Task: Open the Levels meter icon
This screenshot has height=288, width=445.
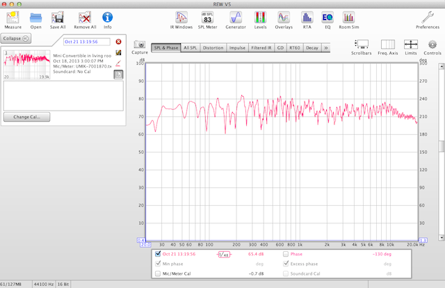Action: 261,16
